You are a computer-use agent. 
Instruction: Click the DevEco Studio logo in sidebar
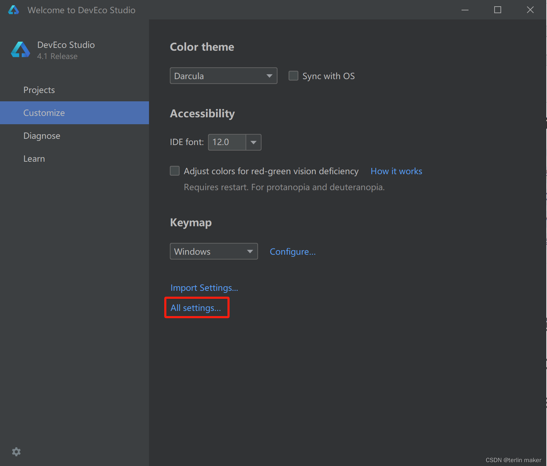pyautogui.click(x=20, y=50)
